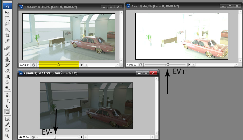Activate the Type tool
243x140 pixels.
pos(7,100)
